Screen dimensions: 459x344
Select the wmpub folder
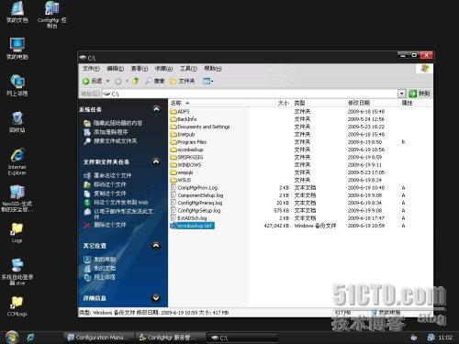[x=182, y=172]
